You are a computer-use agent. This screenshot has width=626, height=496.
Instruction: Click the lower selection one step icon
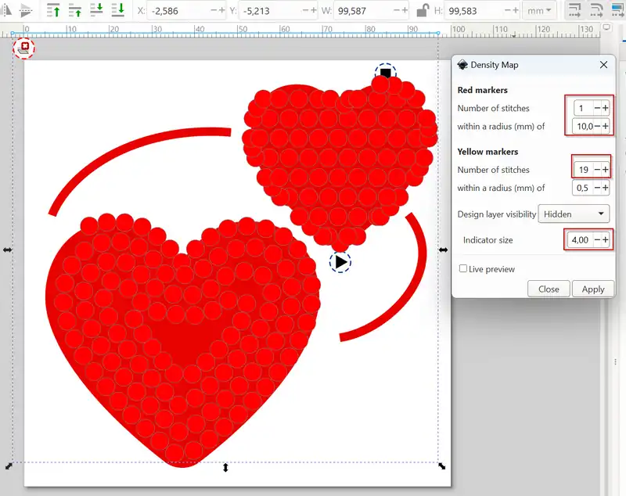pyautogui.click(x=97, y=10)
